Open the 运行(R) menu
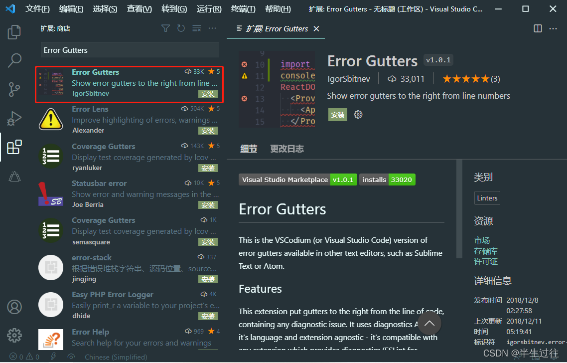The height and width of the screenshot is (363, 567). (x=209, y=8)
